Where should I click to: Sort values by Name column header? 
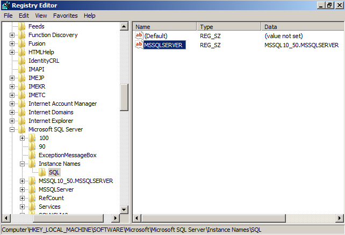(x=164, y=27)
